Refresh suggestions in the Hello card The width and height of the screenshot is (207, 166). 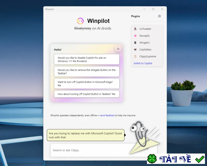[x=118, y=49]
